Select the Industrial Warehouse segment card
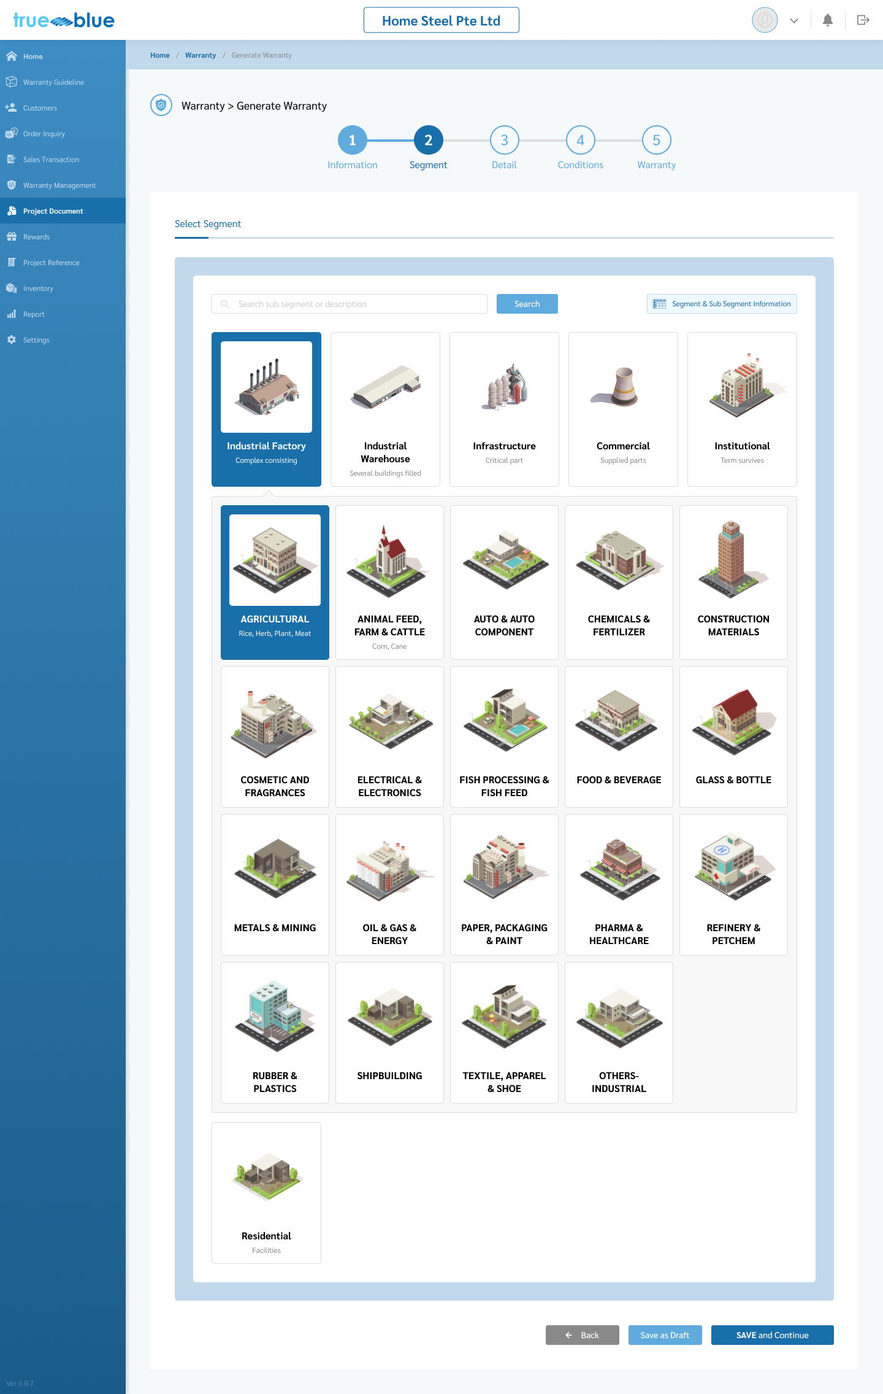Screen dimensions: 883x1394 (385, 409)
